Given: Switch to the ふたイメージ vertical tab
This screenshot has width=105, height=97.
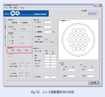Looking at the screenshot, I should click(x=5, y=43).
